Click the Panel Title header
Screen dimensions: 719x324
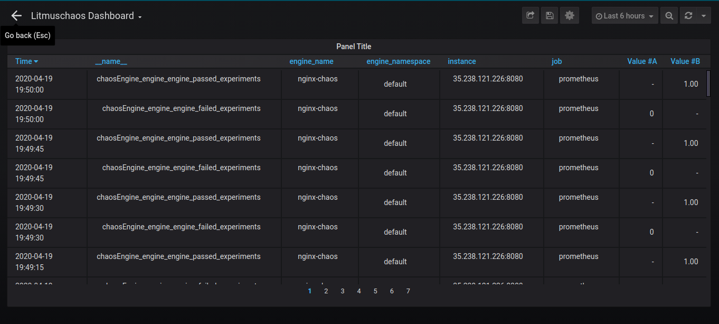[x=354, y=47]
